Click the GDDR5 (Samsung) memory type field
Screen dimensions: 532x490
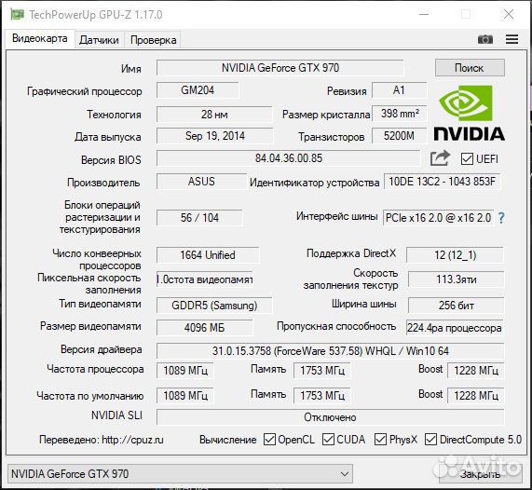[214, 306]
